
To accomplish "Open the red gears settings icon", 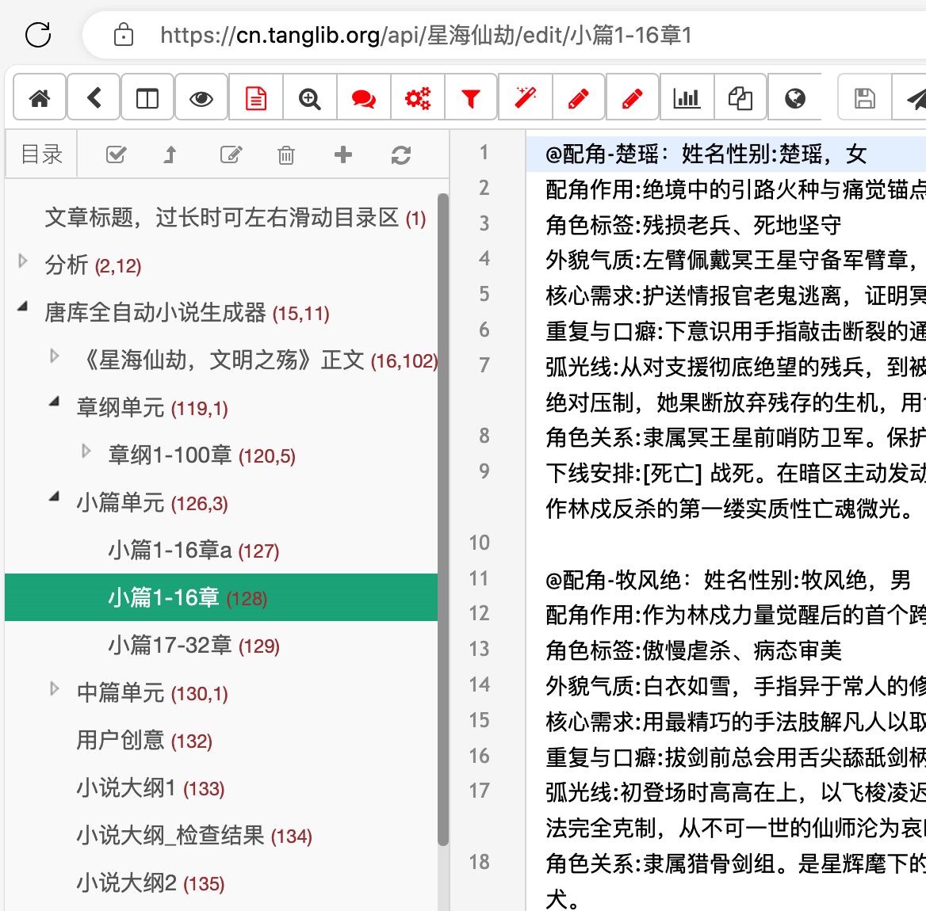I will coord(418,98).
